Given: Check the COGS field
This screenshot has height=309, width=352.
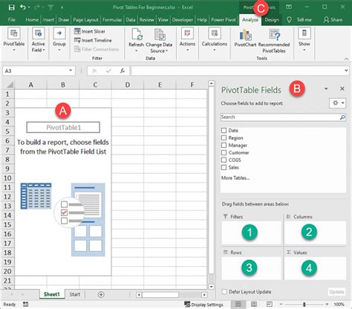Looking at the screenshot, I should [x=224, y=160].
